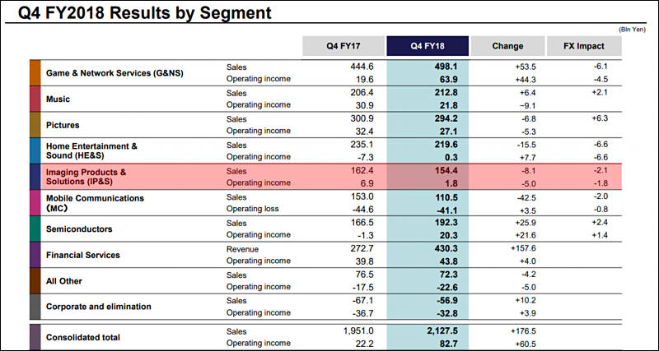Select Consolidated total operating income 82.7
Screen dimensions: 659x351
pyautogui.click(x=447, y=343)
